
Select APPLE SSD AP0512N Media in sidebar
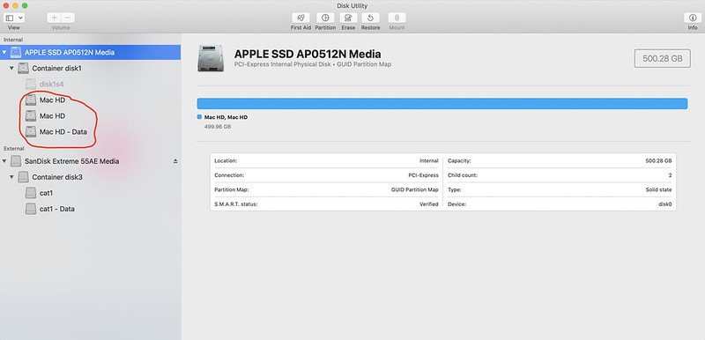91,52
